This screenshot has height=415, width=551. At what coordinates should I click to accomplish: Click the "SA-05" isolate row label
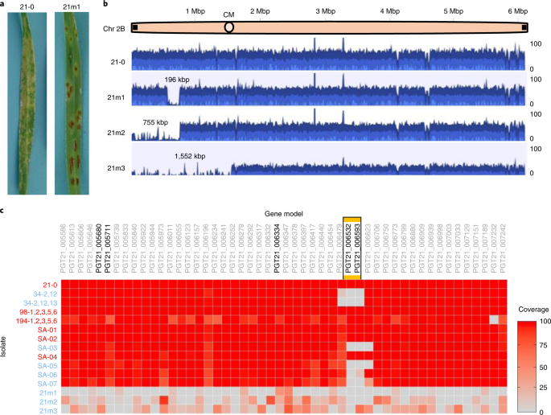tap(47, 366)
